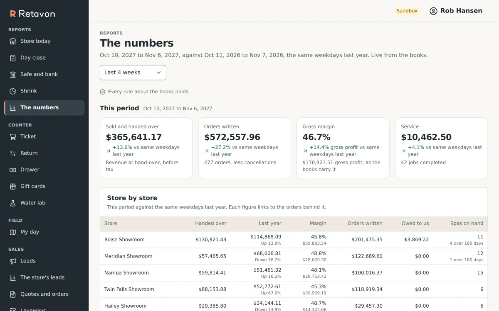499x311 pixels.
Task: Click the Drawer cash icon
Action: coord(13,170)
